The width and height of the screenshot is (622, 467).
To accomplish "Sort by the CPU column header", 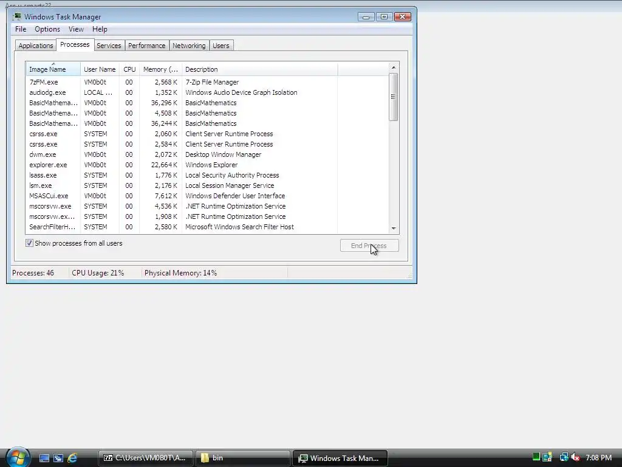I will 129,69.
